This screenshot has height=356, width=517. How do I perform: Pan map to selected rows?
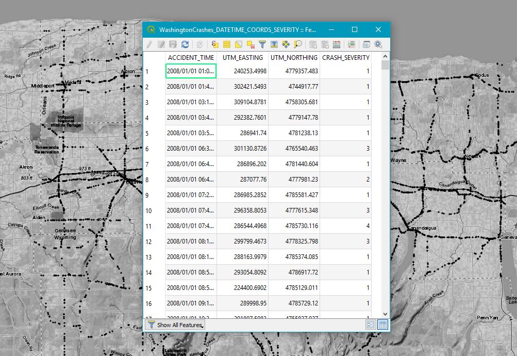pos(286,45)
